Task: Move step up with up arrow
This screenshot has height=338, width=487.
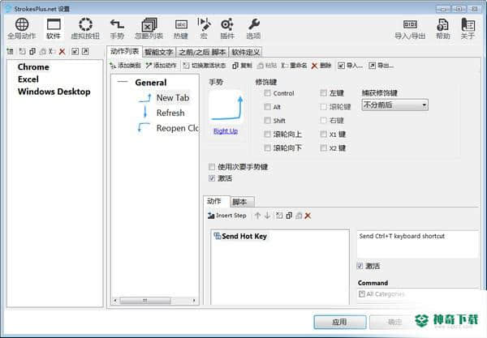Action: tap(257, 216)
